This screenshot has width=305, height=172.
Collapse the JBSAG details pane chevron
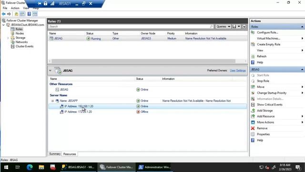click(x=50, y=70)
